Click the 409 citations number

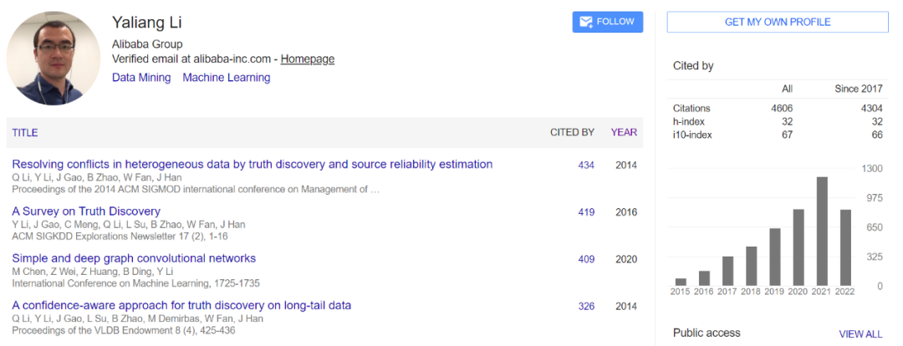[x=586, y=259]
